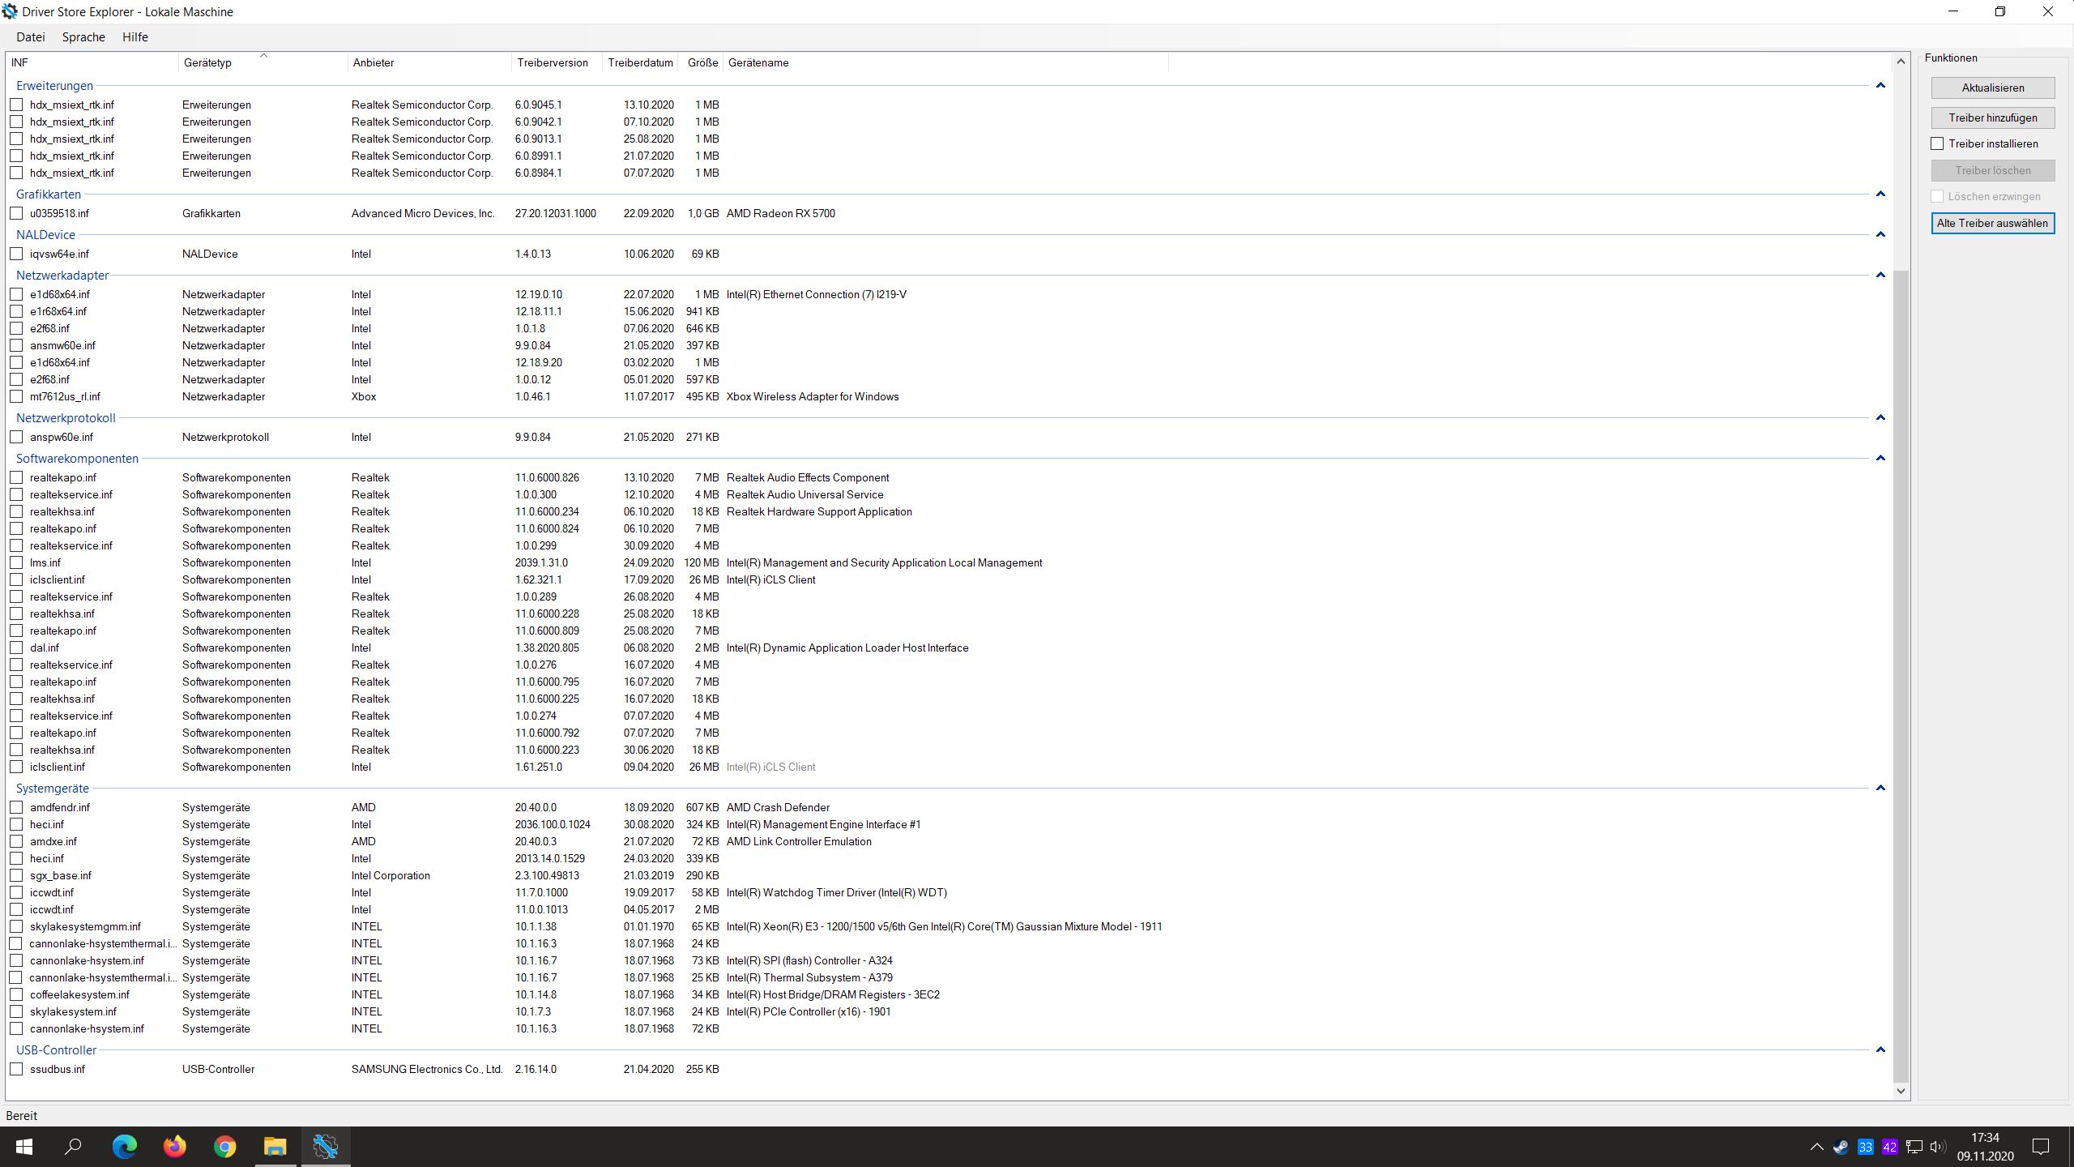
Task: Launch Firefox from the taskbar
Action: click(174, 1147)
